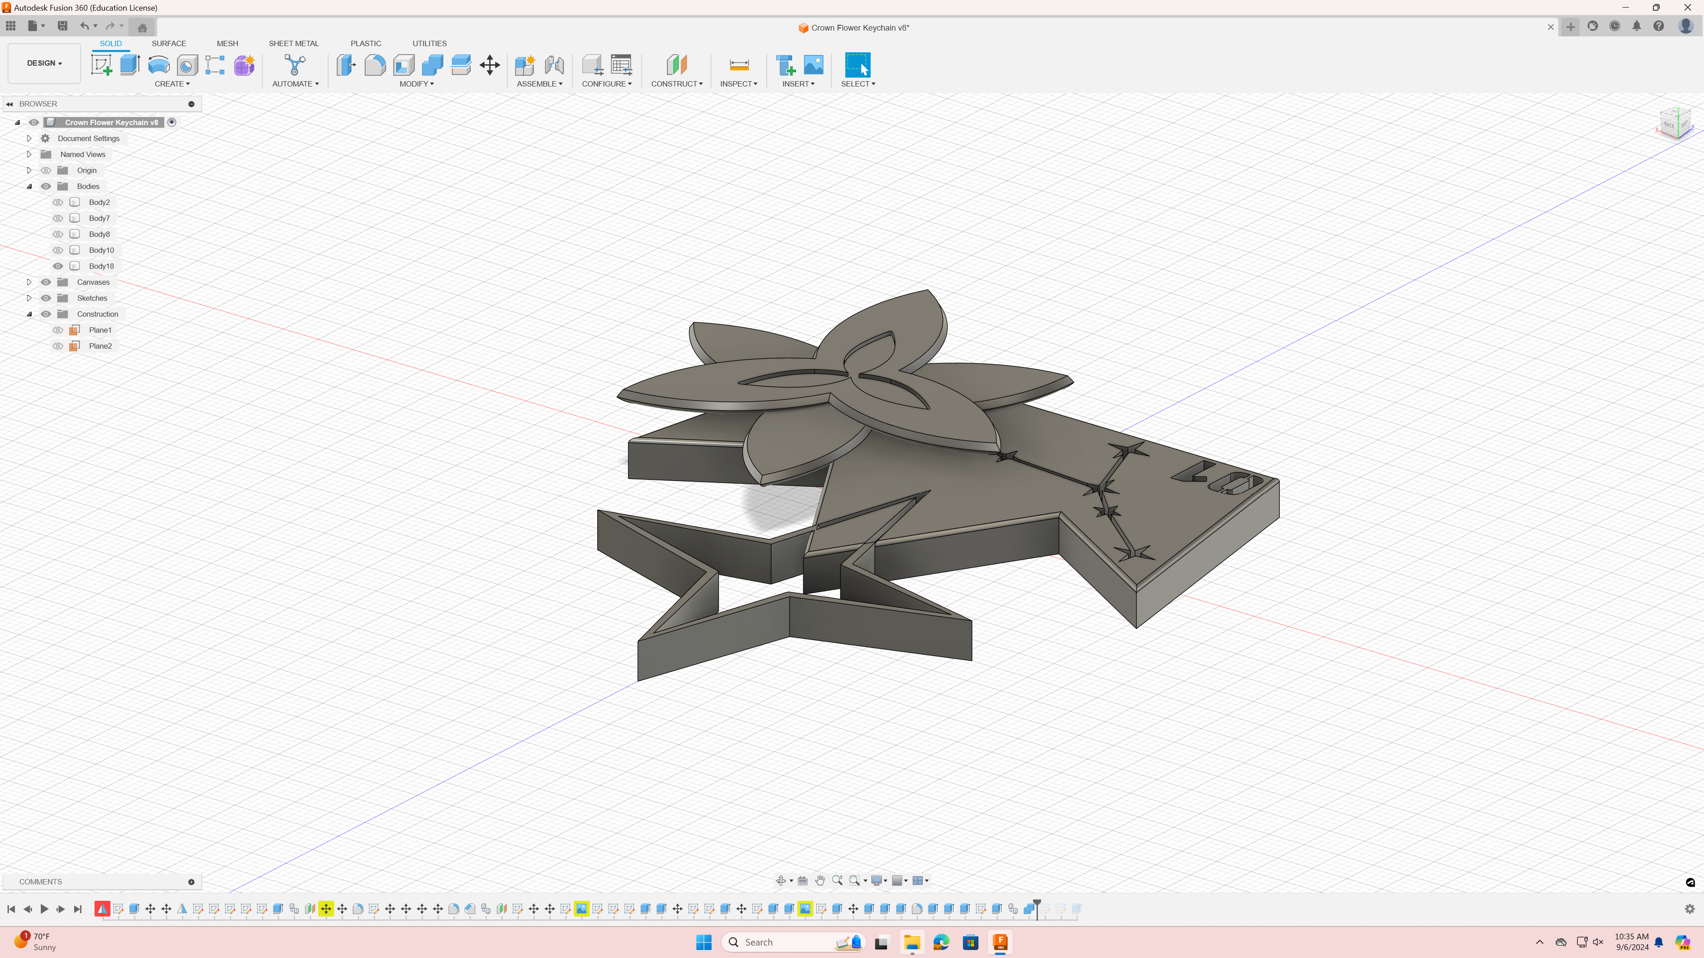The width and height of the screenshot is (1704, 958).
Task: Open the Automated Modeling tool
Action: point(295,65)
